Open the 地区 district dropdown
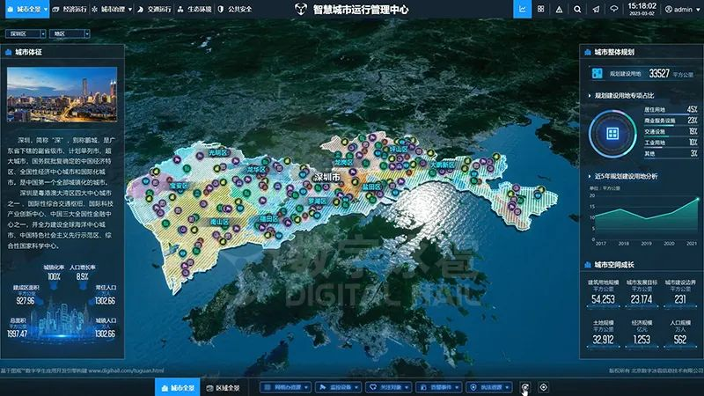Screen dimensions: 704x396 [x=70, y=33]
